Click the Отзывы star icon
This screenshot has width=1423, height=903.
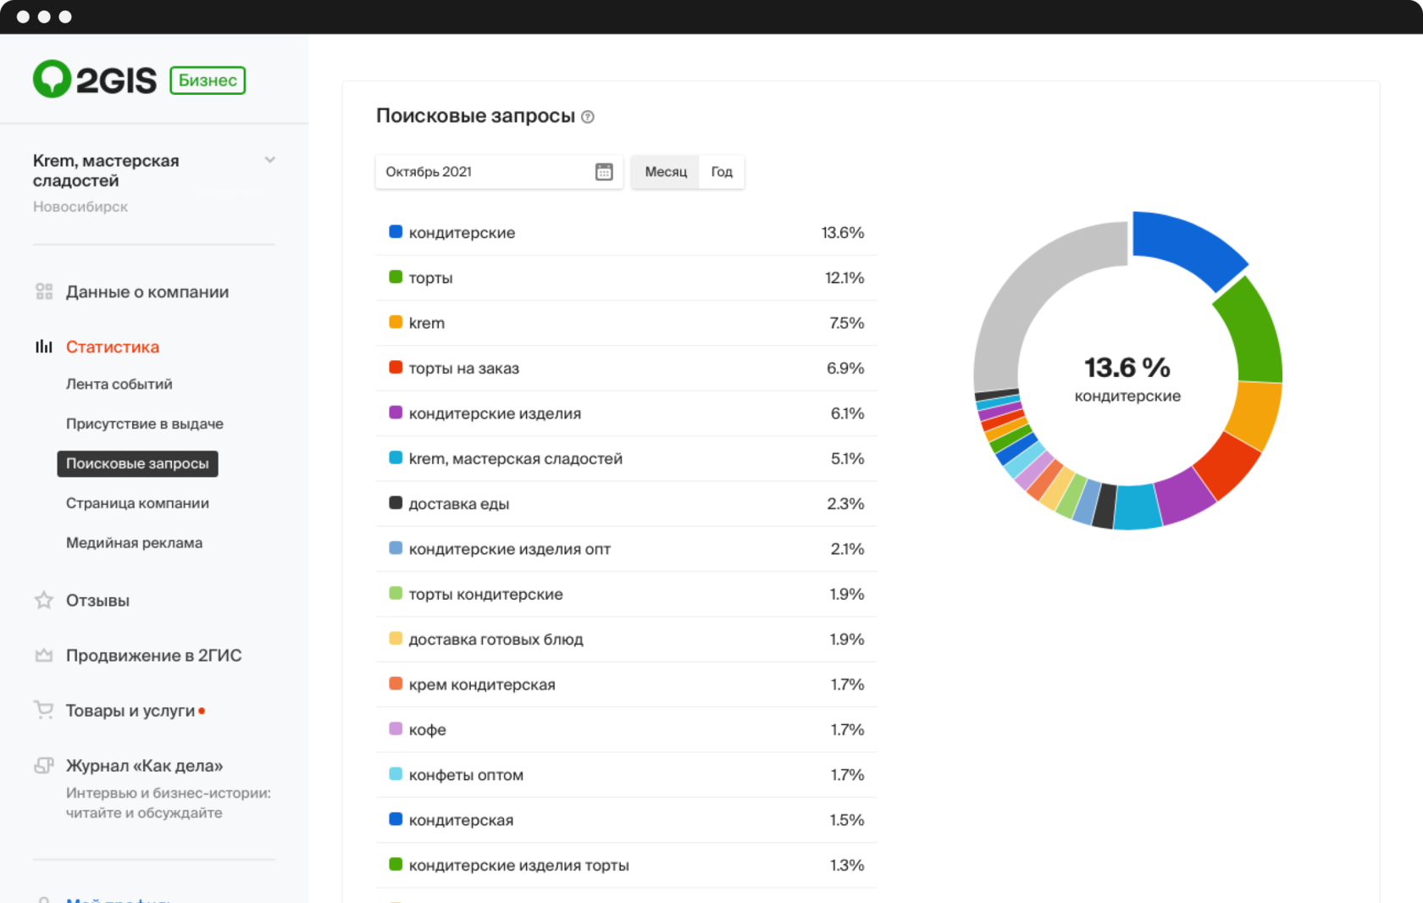click(44, 601)
